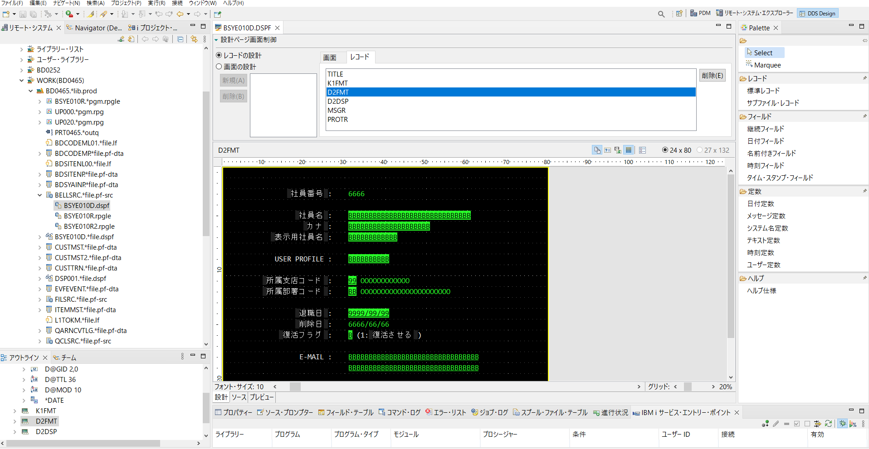Toggle the grid display icon above design canvas
Image resolution: width=869 pixels, height=449 pixels.
(629, 150)
